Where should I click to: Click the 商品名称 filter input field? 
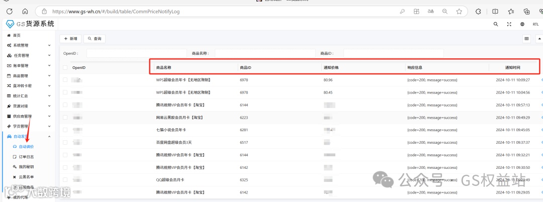pos(265,53)
